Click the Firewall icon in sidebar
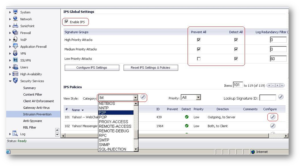Screen dimensions: 301x167 [x=15, y=33]
